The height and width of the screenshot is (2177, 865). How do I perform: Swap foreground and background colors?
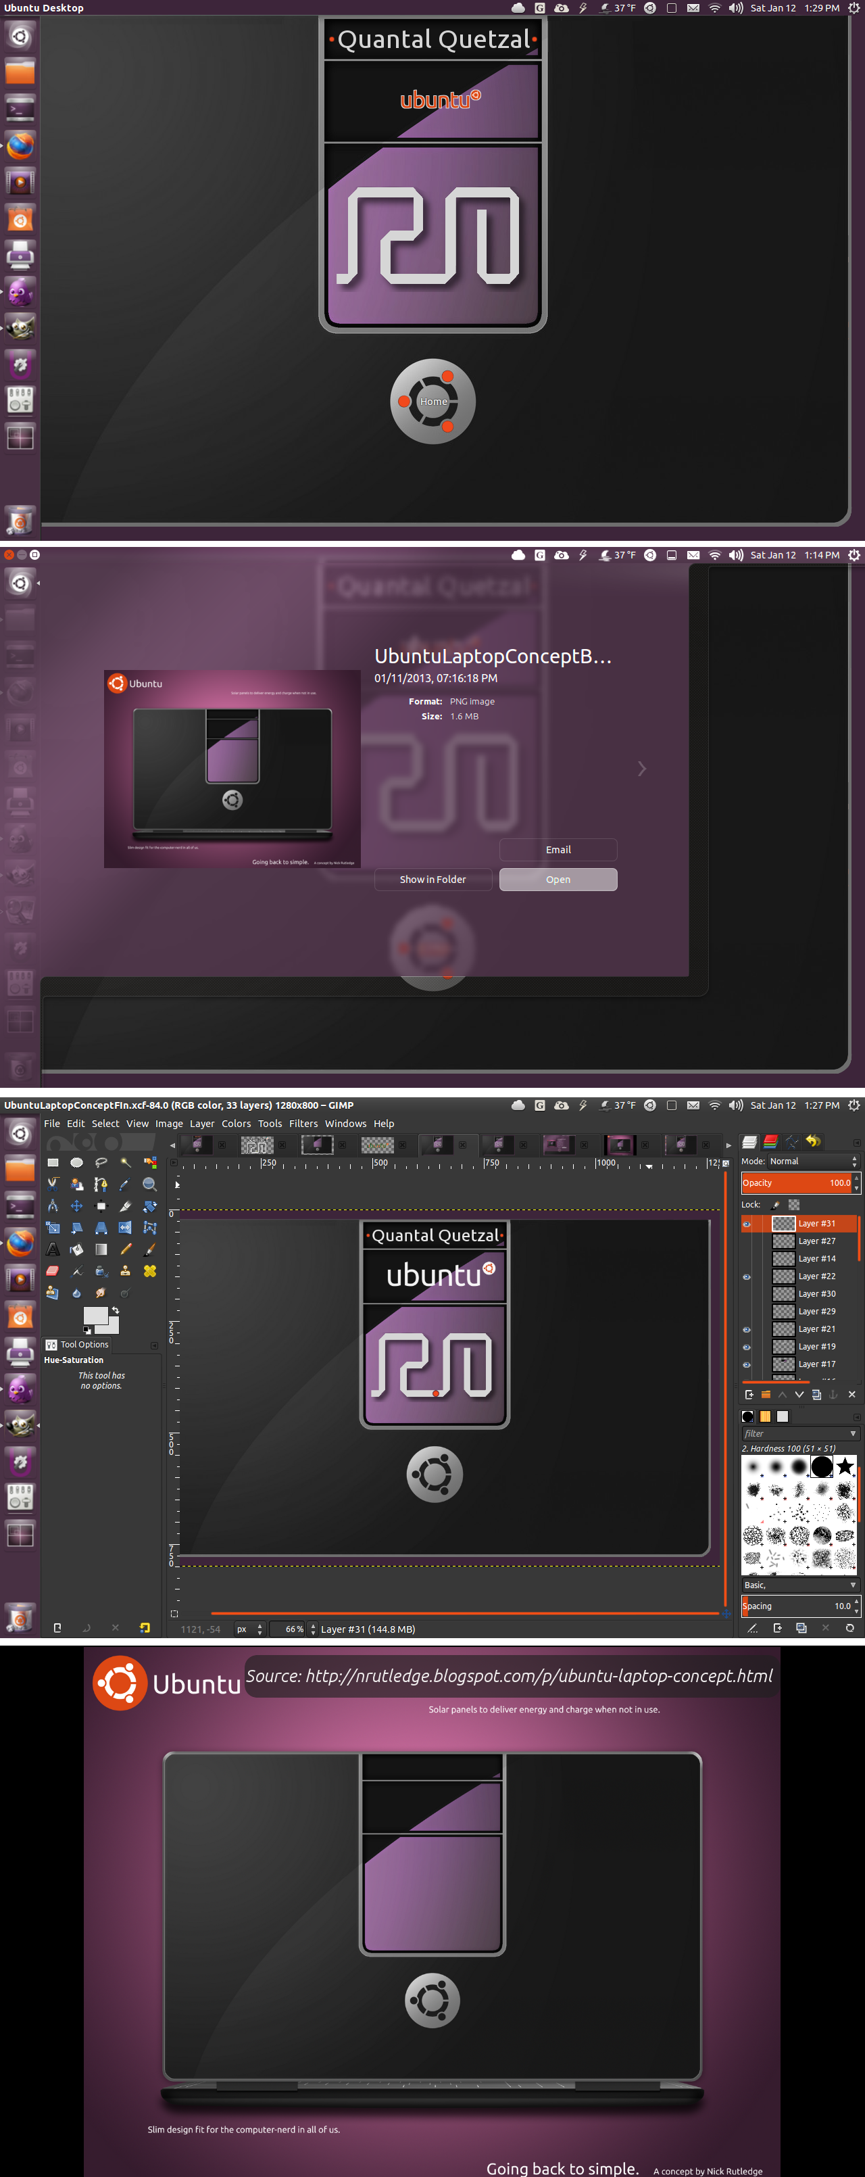(116, 1311)
